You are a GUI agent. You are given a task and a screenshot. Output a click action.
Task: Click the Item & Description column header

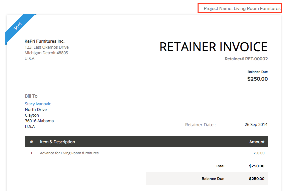pos(57,142)
